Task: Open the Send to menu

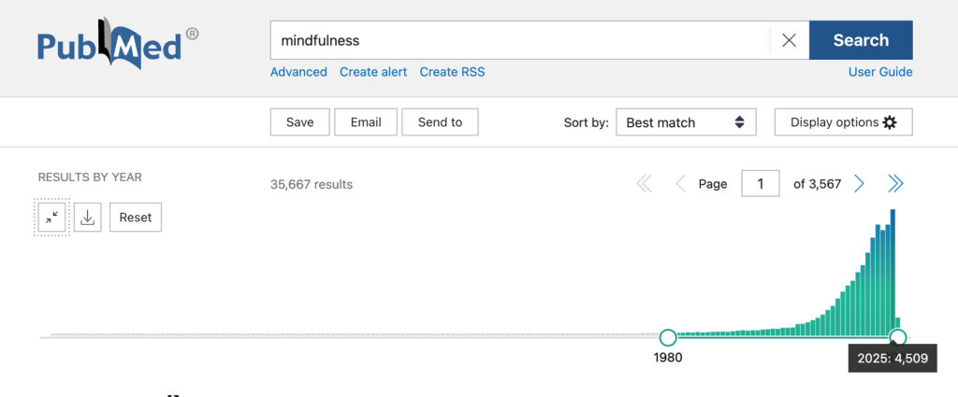Action: (x=440, y=122)
